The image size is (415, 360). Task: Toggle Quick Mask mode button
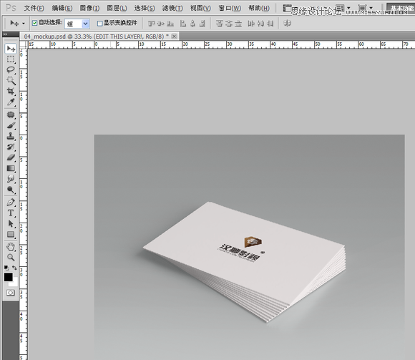(x=11, y=293)
